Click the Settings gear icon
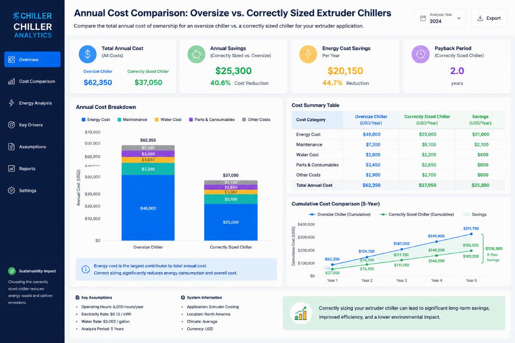Image resolution: width=515 pixels, height=343 pixels. coord(12,191)
